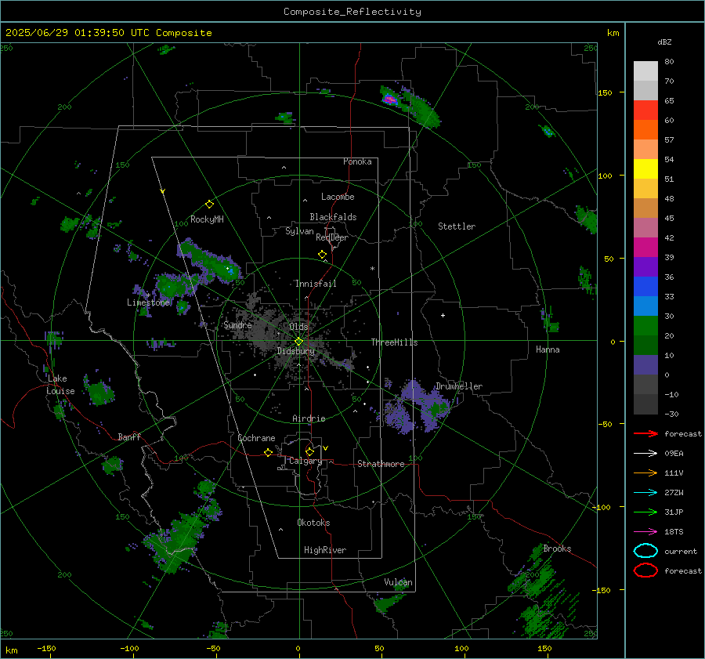Click the Airdrie city label

pyautogui.click(x=309, y=418)
